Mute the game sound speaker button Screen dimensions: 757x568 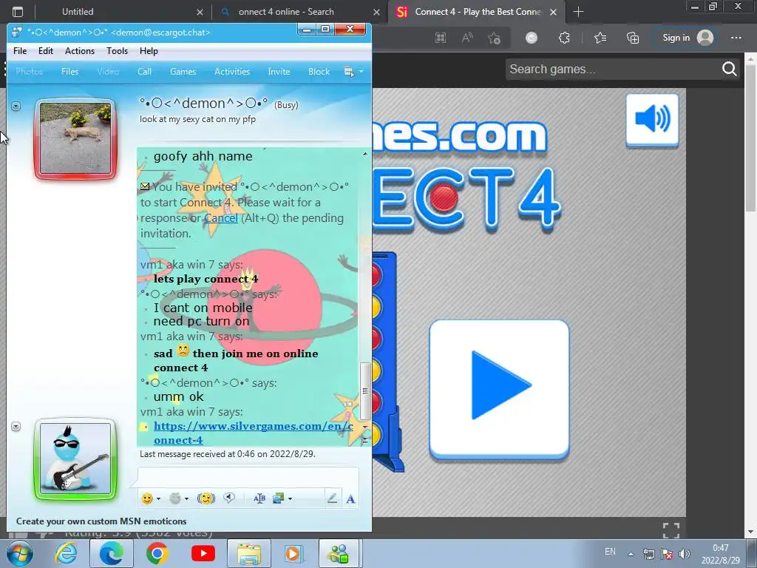(x=652, y=119)
